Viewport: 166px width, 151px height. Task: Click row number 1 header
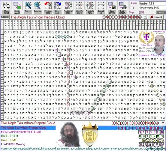point(2,32)
